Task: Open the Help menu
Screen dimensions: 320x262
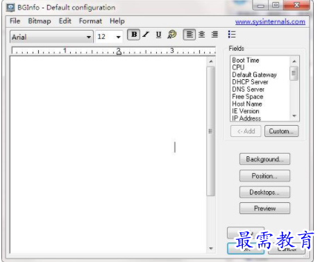Action: point(117,21)
